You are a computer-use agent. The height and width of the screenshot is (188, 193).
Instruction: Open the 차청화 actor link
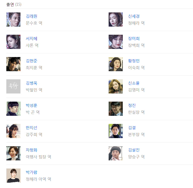(x=32, y=150)
